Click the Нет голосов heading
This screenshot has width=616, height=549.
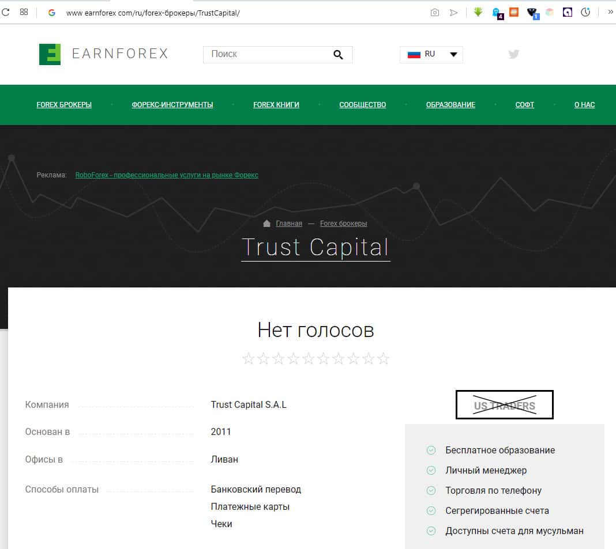pyautogui.click(x=315, y=330)
